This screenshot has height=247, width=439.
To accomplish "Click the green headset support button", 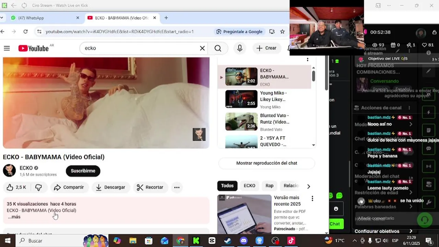I will coord(425,220).
